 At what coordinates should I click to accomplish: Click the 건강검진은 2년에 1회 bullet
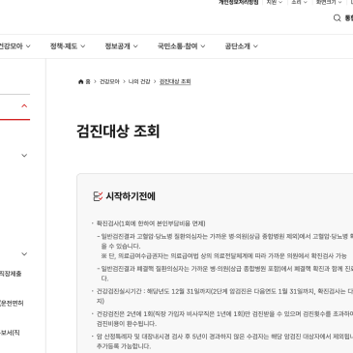(x=224, y=318)
